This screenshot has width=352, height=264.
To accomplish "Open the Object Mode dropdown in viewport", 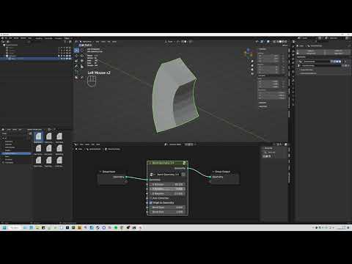I will [x=86, y=42].
